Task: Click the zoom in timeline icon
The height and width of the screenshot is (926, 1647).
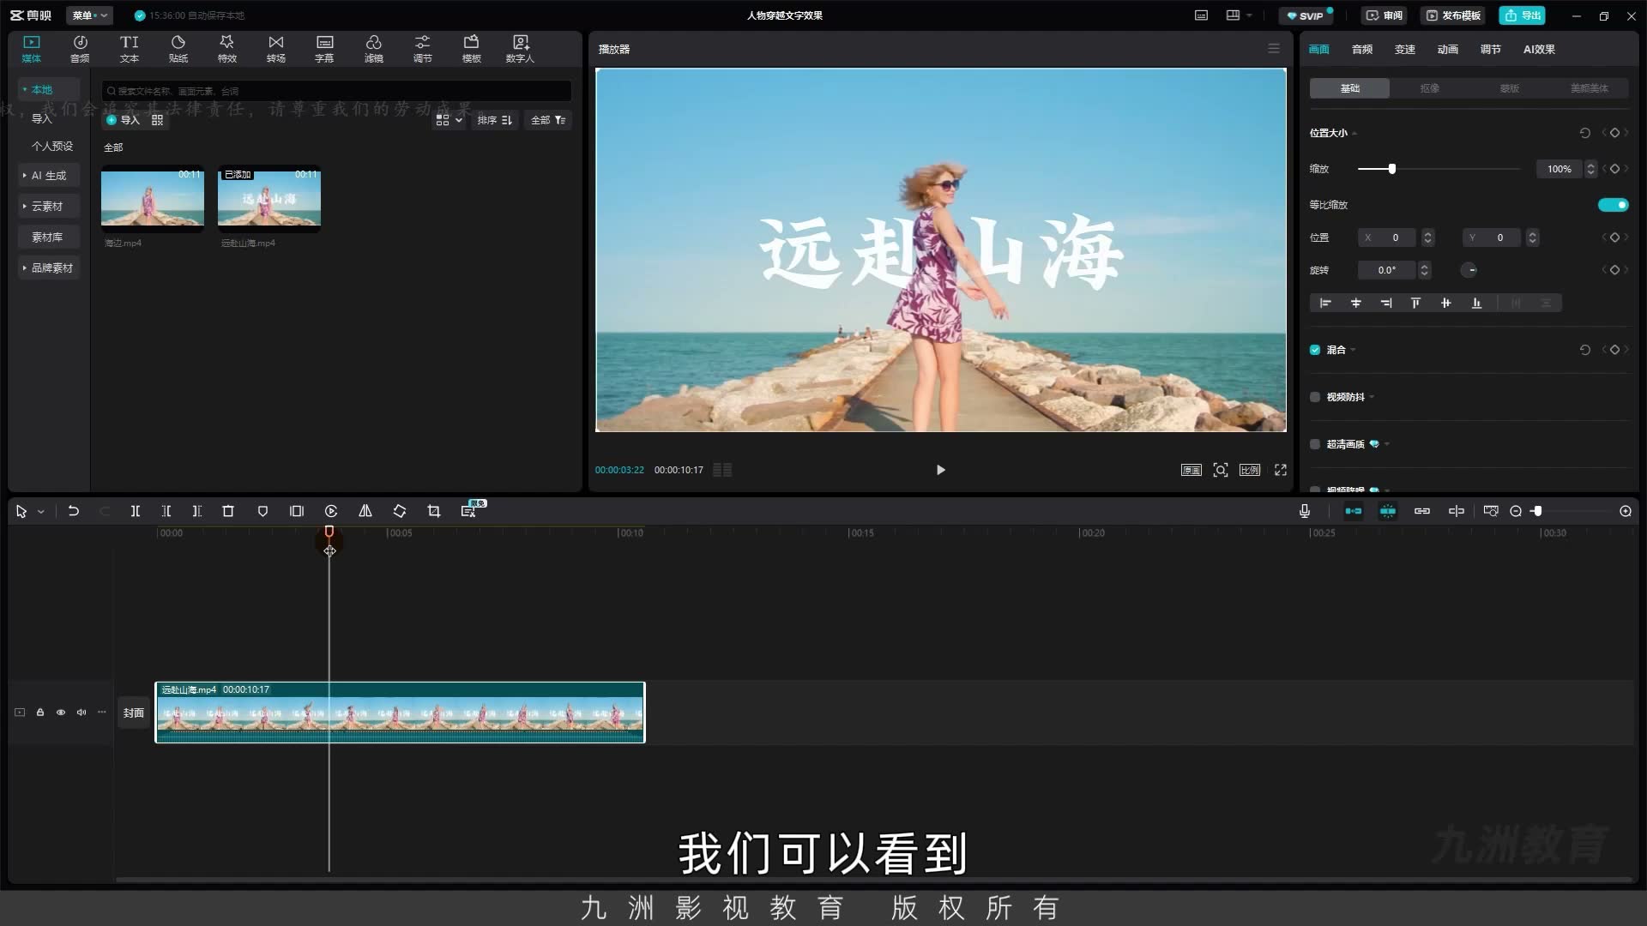Action: click(1626, 511)
